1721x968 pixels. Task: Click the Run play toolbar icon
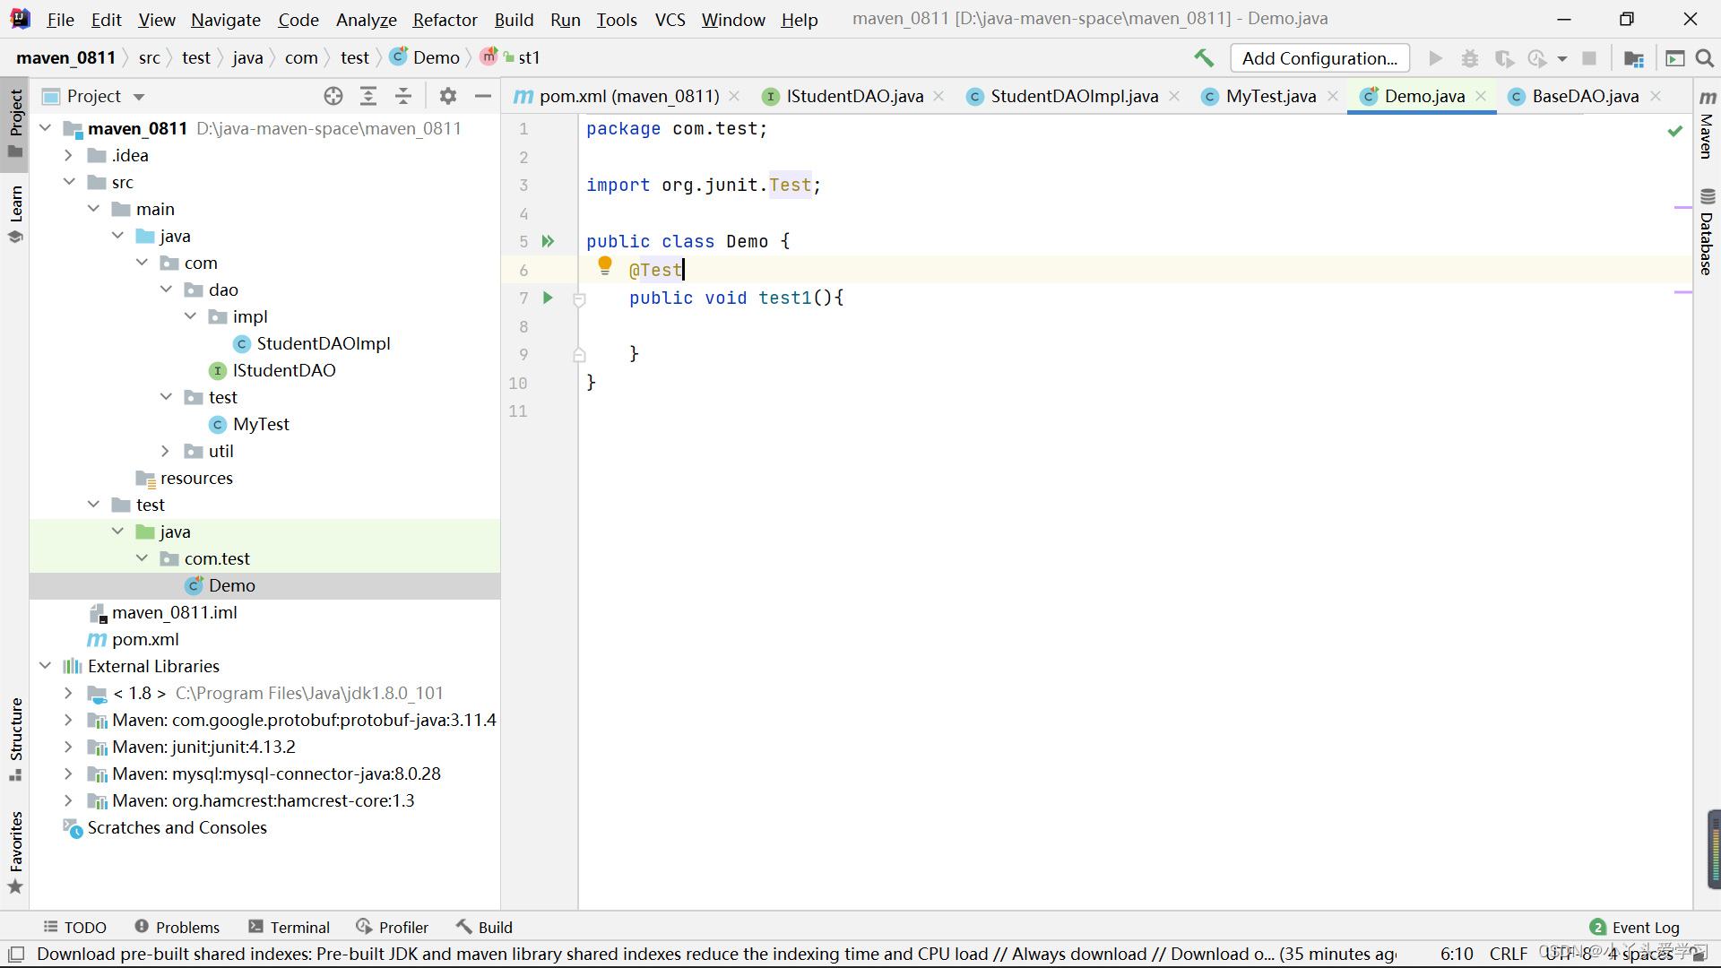[1435, 58]
